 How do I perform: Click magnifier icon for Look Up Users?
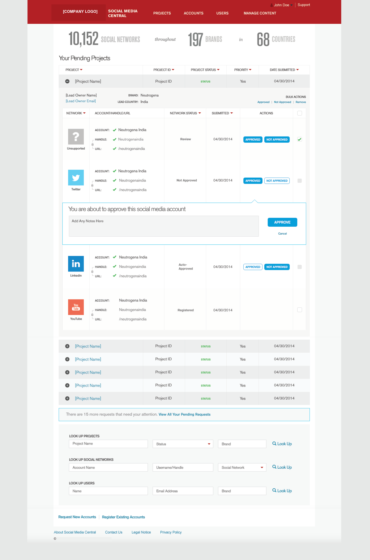click(x=274, y=490)
